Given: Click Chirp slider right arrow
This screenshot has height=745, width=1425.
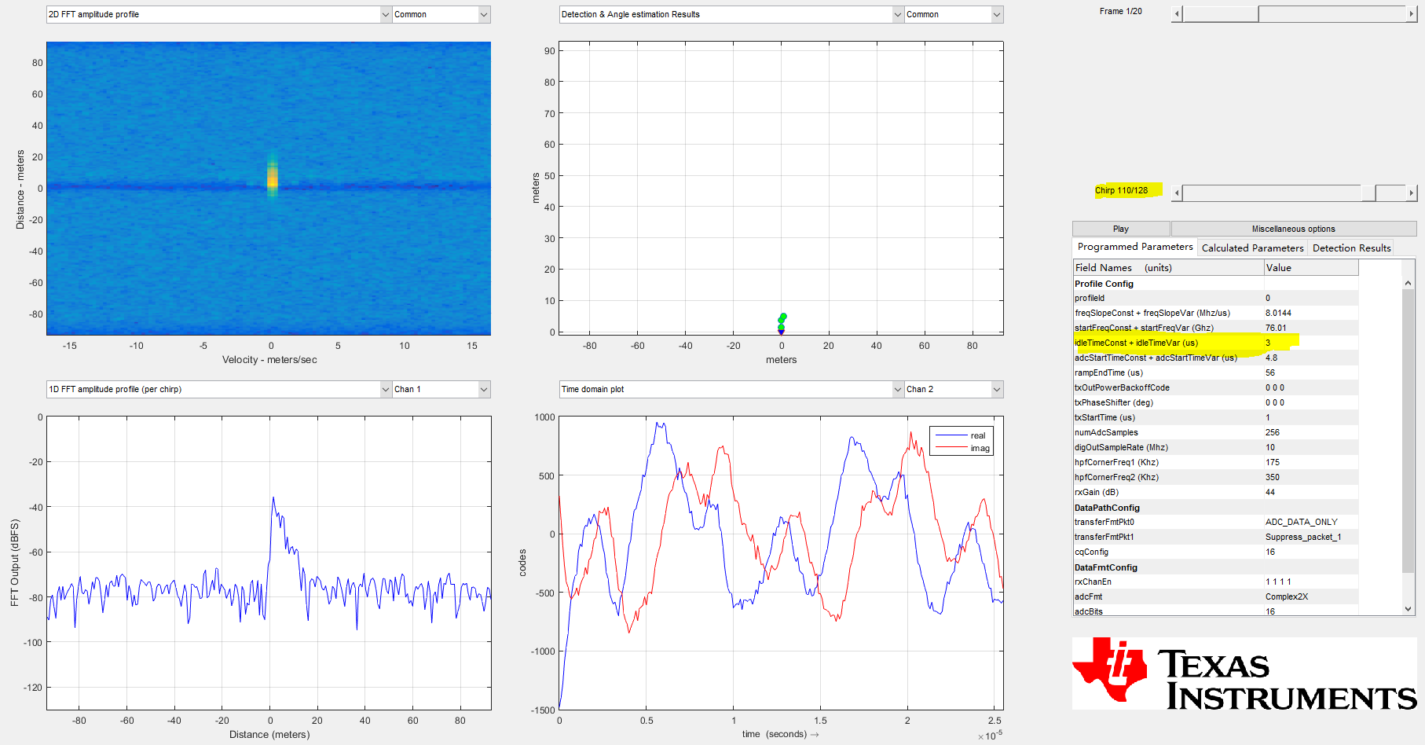Looking at the screenshot, I should (1412, 193).
